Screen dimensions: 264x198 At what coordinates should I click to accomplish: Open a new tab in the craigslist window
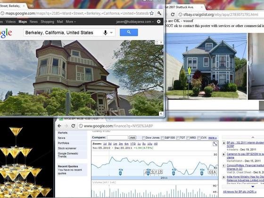209,7
